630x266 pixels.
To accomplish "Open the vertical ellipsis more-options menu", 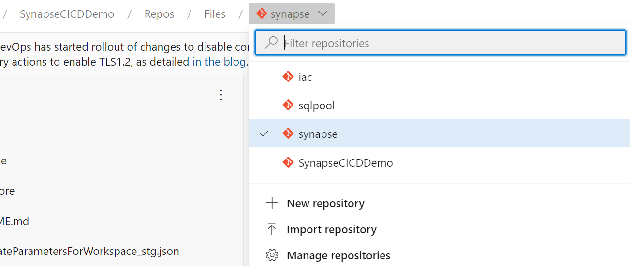I will [x=221, y=95].
